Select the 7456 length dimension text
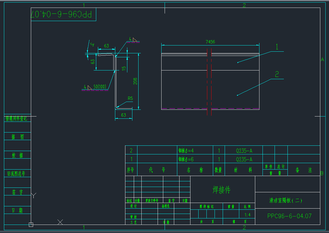Screen dimensions: 329x233 click(x=210, y=42)
